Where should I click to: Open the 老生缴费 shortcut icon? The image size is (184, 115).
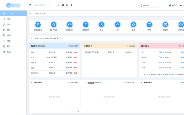86,25
